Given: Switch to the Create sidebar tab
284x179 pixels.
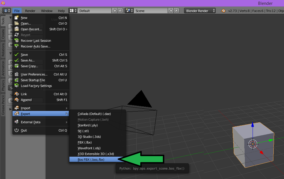Looking at the screenshot, I should [x=3, y=34].
